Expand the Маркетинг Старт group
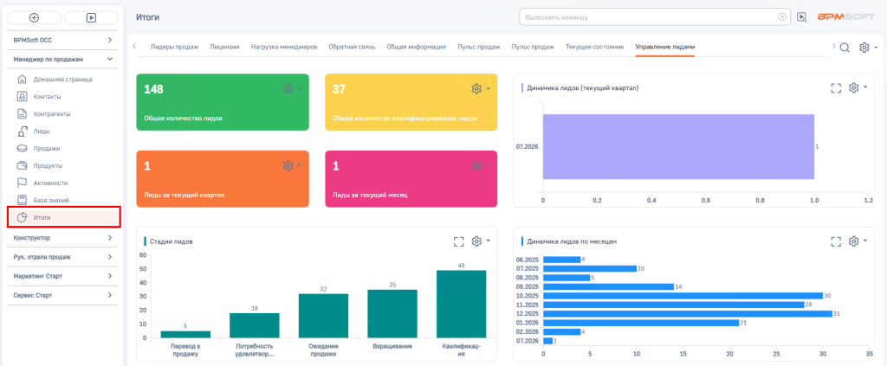This screenshot has width=887, height=366. point(62,276)
